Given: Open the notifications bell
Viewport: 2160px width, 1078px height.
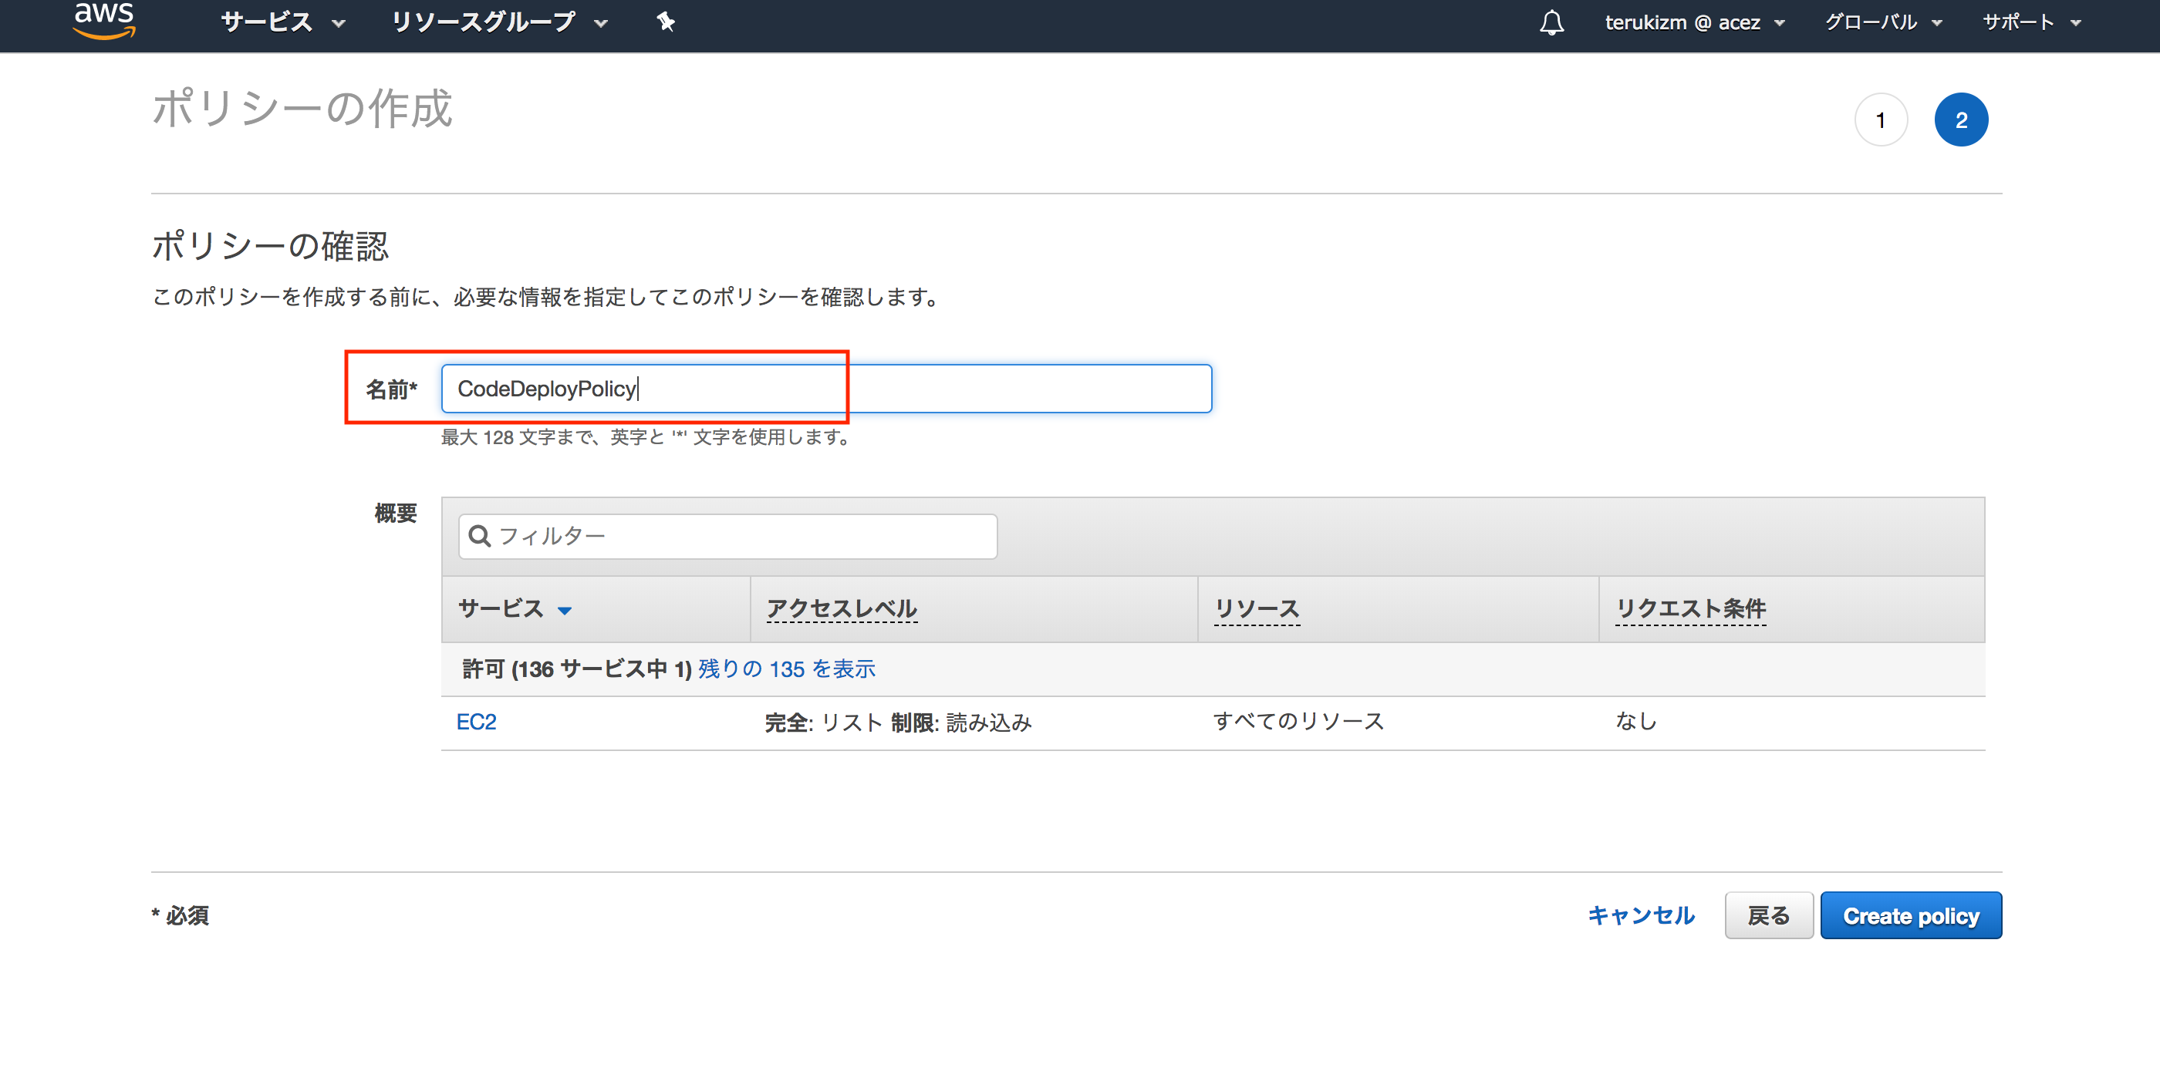Looking at the screenshot, I should tap(1552, 22).
